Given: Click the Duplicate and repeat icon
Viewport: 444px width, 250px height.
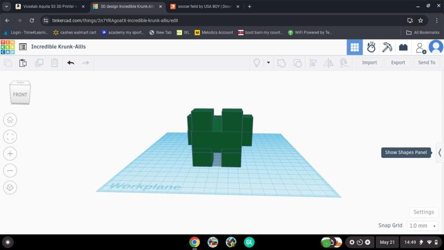Looking at the screenshot, I should click(x=39, y=63).
